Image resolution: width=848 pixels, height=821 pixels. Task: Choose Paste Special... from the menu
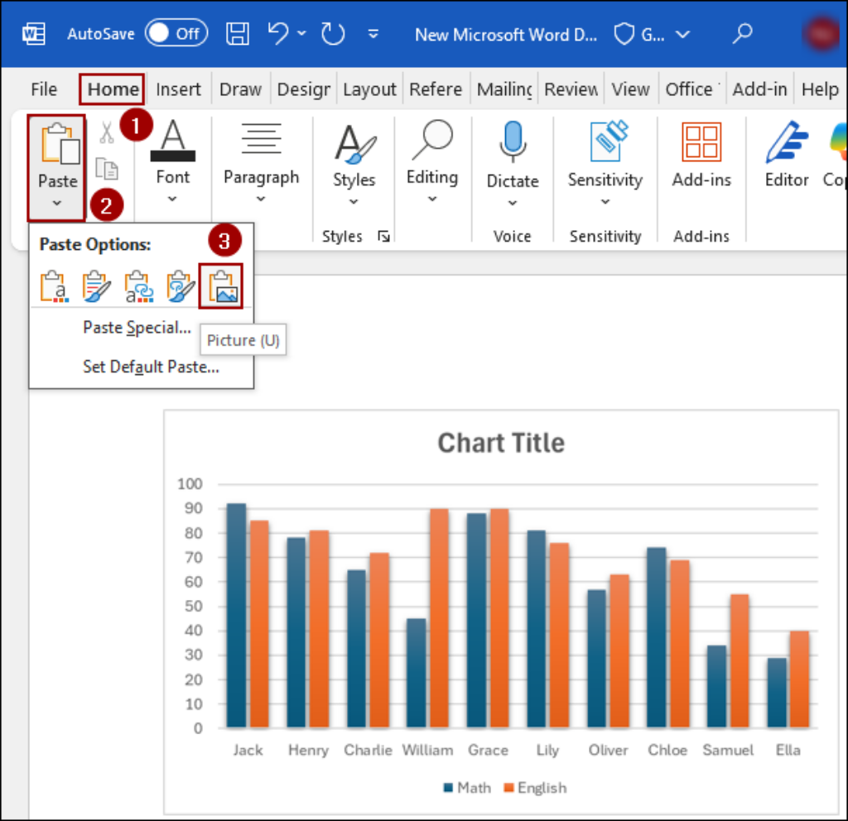point(137,328)
